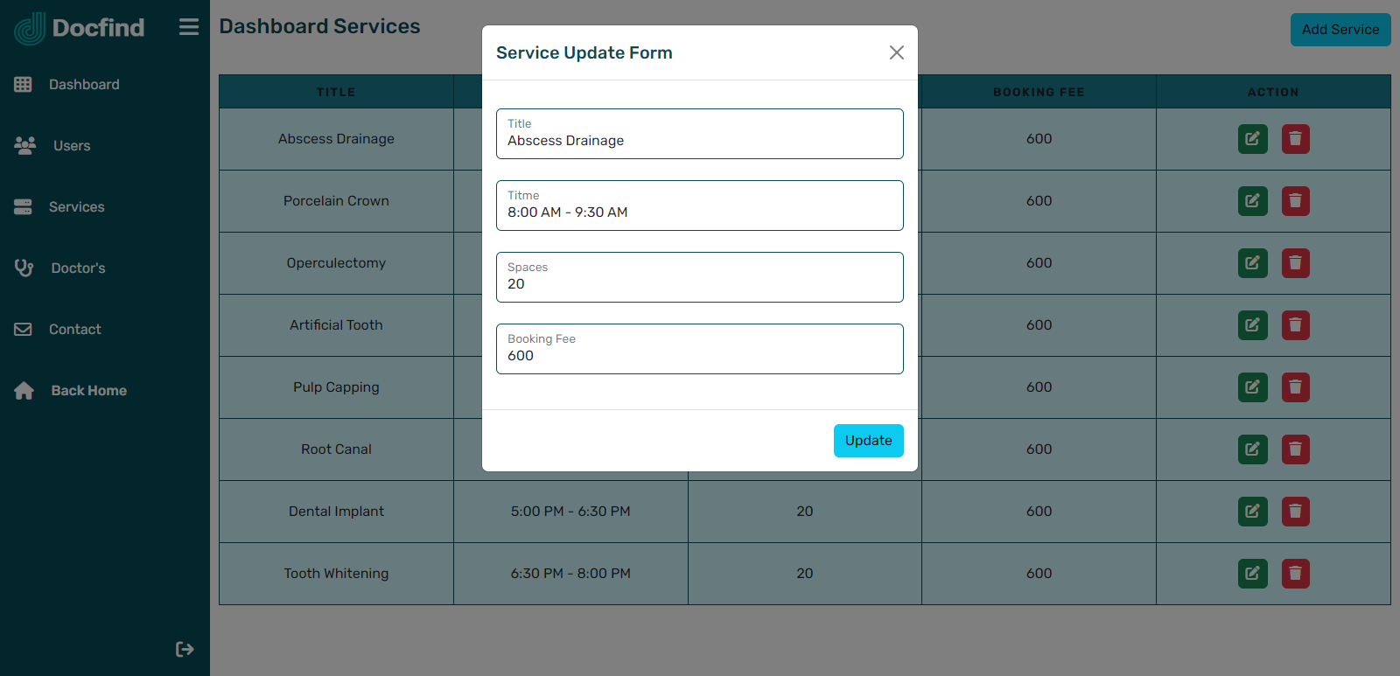Screen dimensions: 1400x676
Task: Select the Pulp Capping title cell
Action: tap(336, 387)
